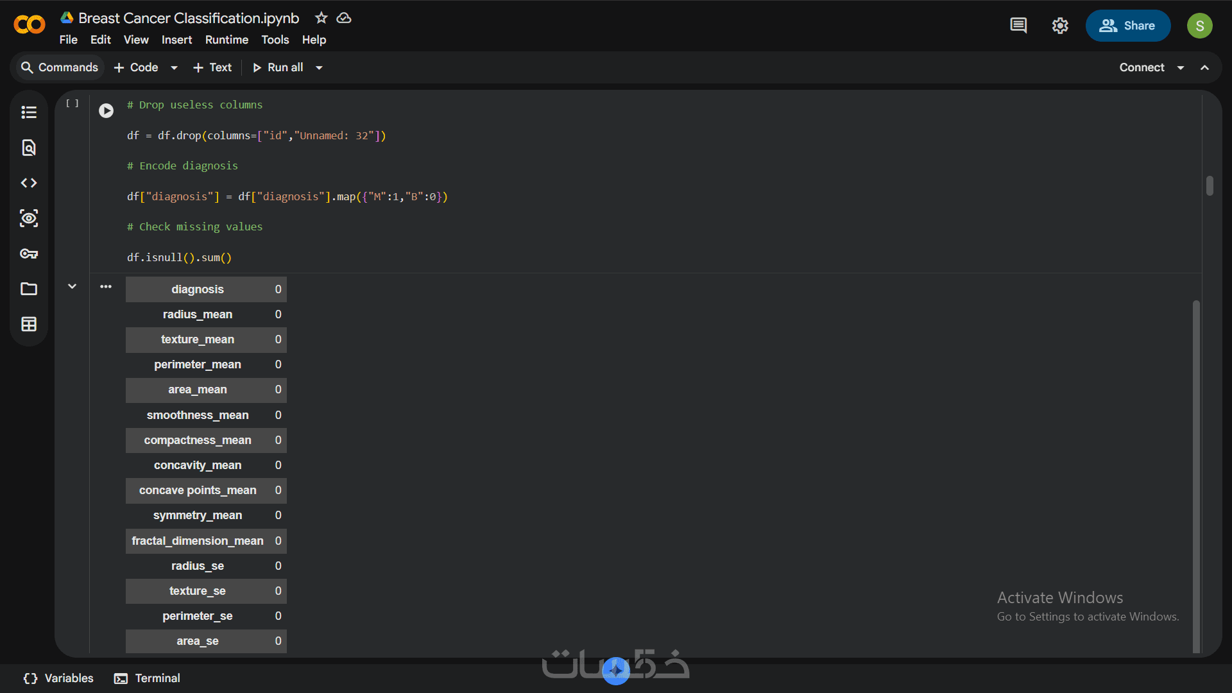1232x693 pixels.
Task: Open settings gear icon
Action: (x=1060, y=26)
